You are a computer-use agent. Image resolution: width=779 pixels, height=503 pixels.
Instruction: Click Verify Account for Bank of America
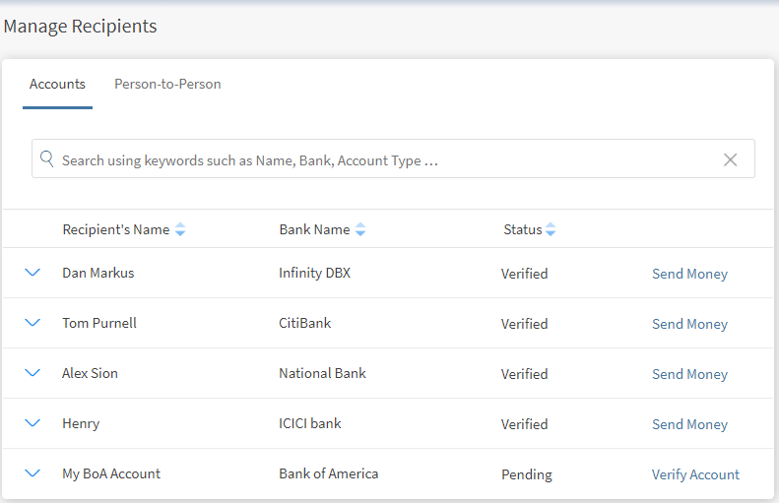click(695, 474)
